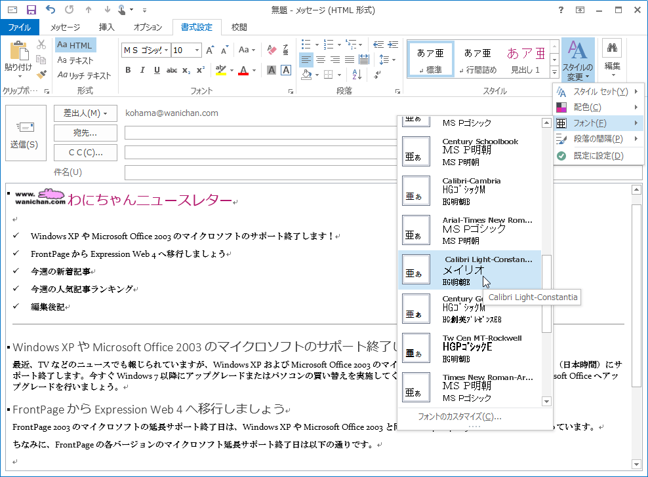Toggle Strikethrough formatting
Viewport: 648px width, 477px height.
[x=172, y=71]
